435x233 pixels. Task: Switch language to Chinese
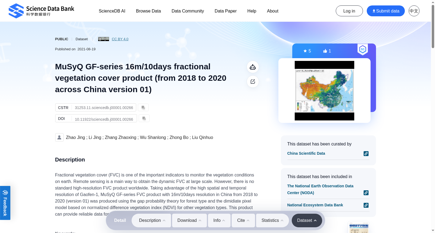point(414,11)
